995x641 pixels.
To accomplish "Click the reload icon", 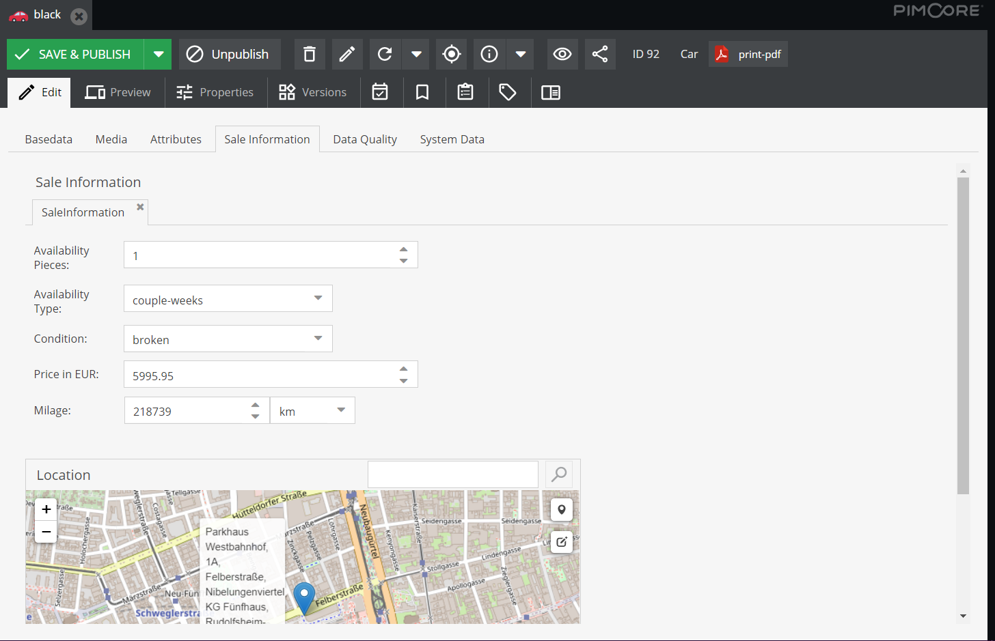I will (385, 54).
